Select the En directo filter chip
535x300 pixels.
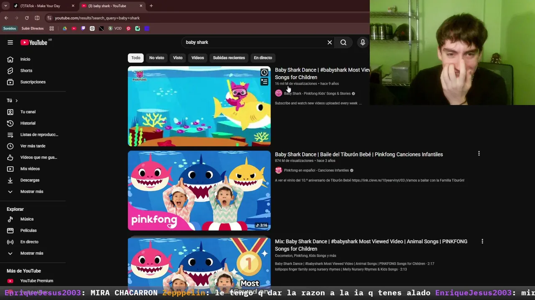(x=263, y=58)
